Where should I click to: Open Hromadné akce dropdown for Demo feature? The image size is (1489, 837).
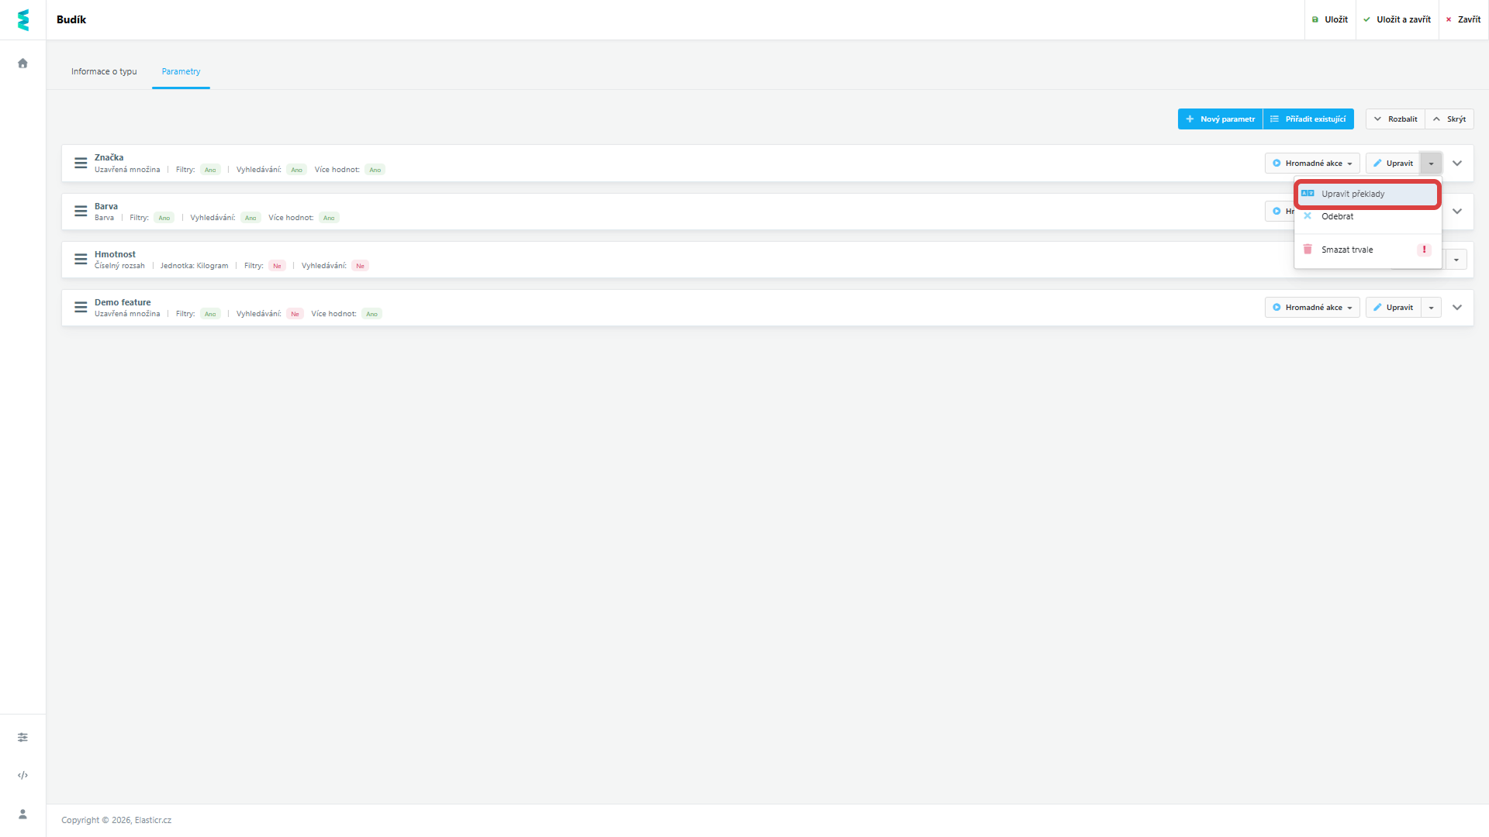point(1312,308)
